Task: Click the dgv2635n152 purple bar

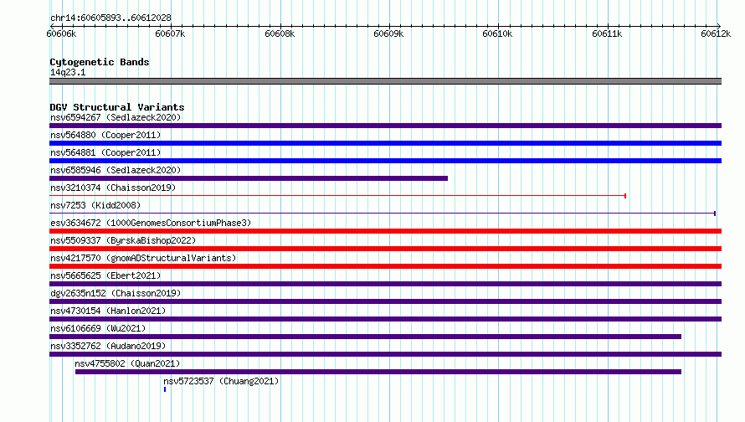Action: (385, 301)
